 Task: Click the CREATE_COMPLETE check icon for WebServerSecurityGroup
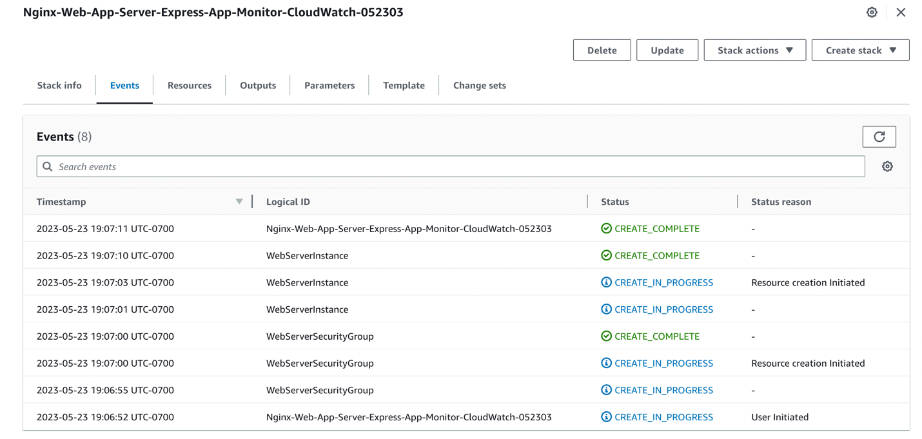click(x=607, y=336)
